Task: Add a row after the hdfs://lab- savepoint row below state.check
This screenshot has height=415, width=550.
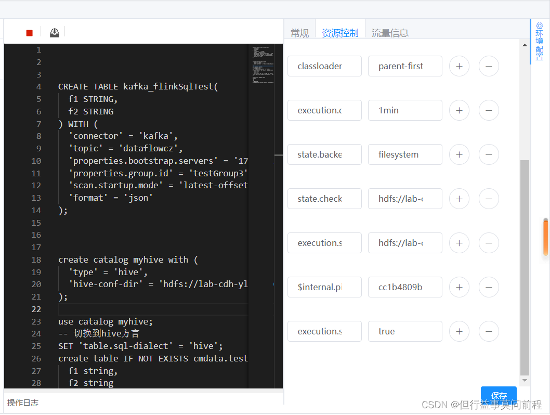Action: point(459,243)
